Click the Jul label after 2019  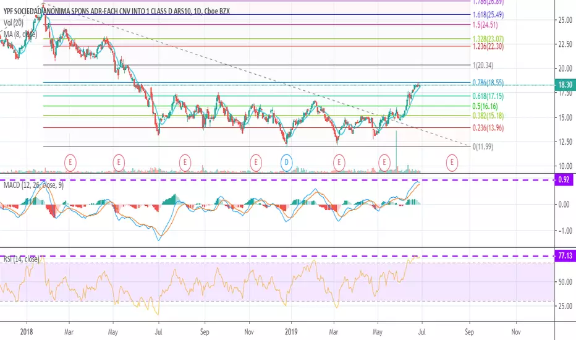(x=421, y=332)
